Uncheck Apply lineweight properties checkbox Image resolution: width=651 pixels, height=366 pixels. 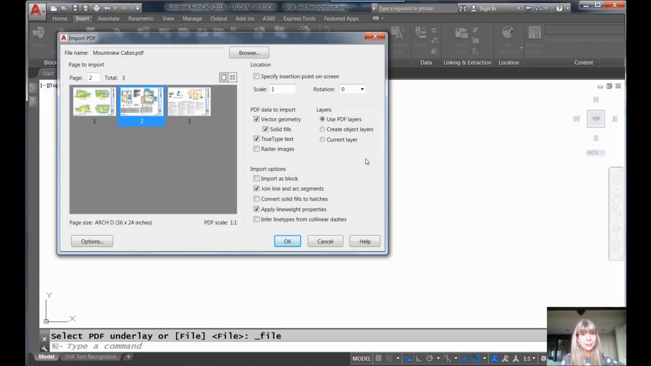(x=256, y=209)
